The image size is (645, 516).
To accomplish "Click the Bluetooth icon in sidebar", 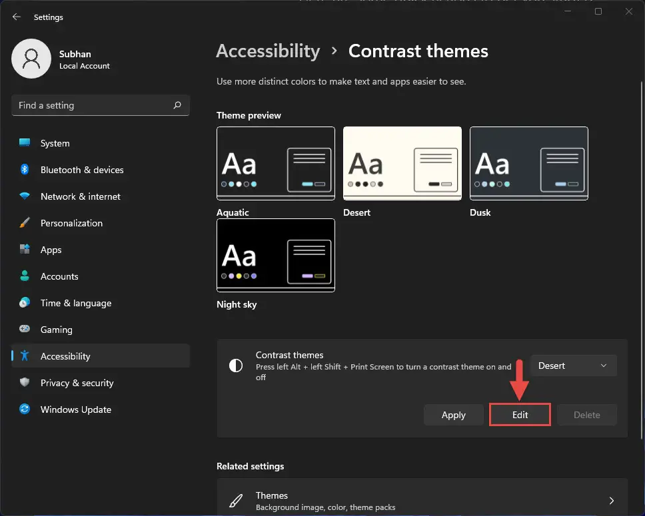I will (x=25, y=169).
